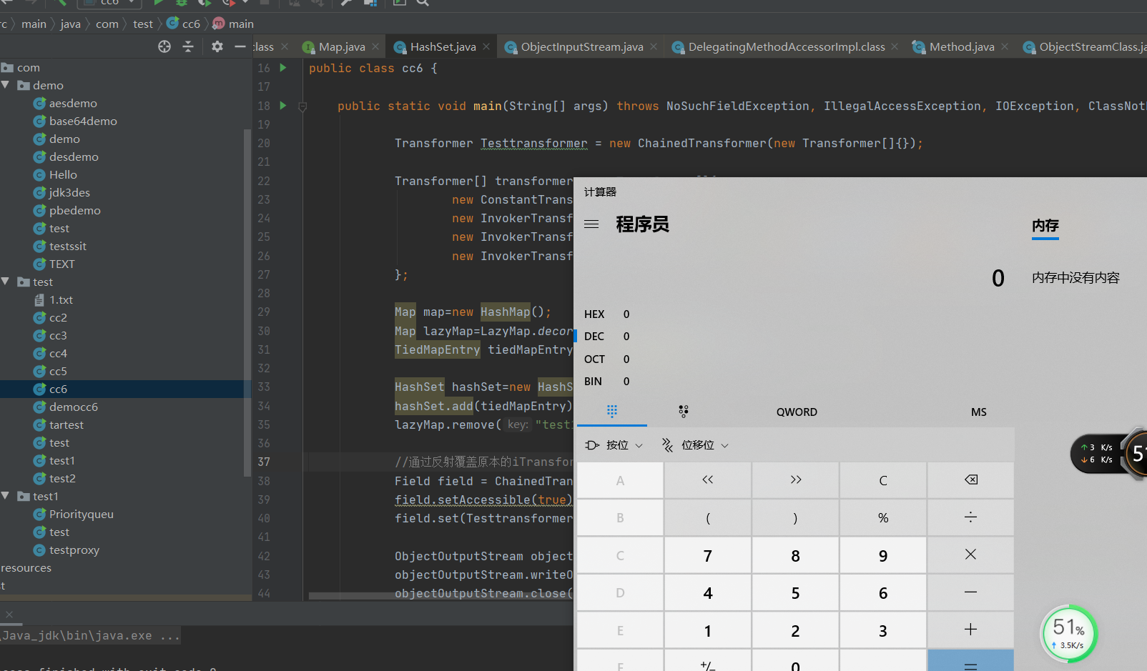Select OCT number base in calculator
This screenshot has width=1147, height=671.
click(x=606, y=359)
